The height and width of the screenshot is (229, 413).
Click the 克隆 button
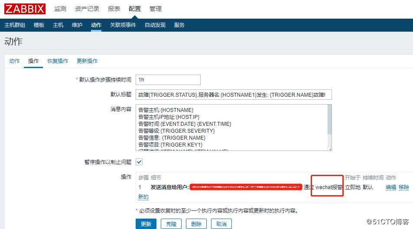[x=171, y=224]
